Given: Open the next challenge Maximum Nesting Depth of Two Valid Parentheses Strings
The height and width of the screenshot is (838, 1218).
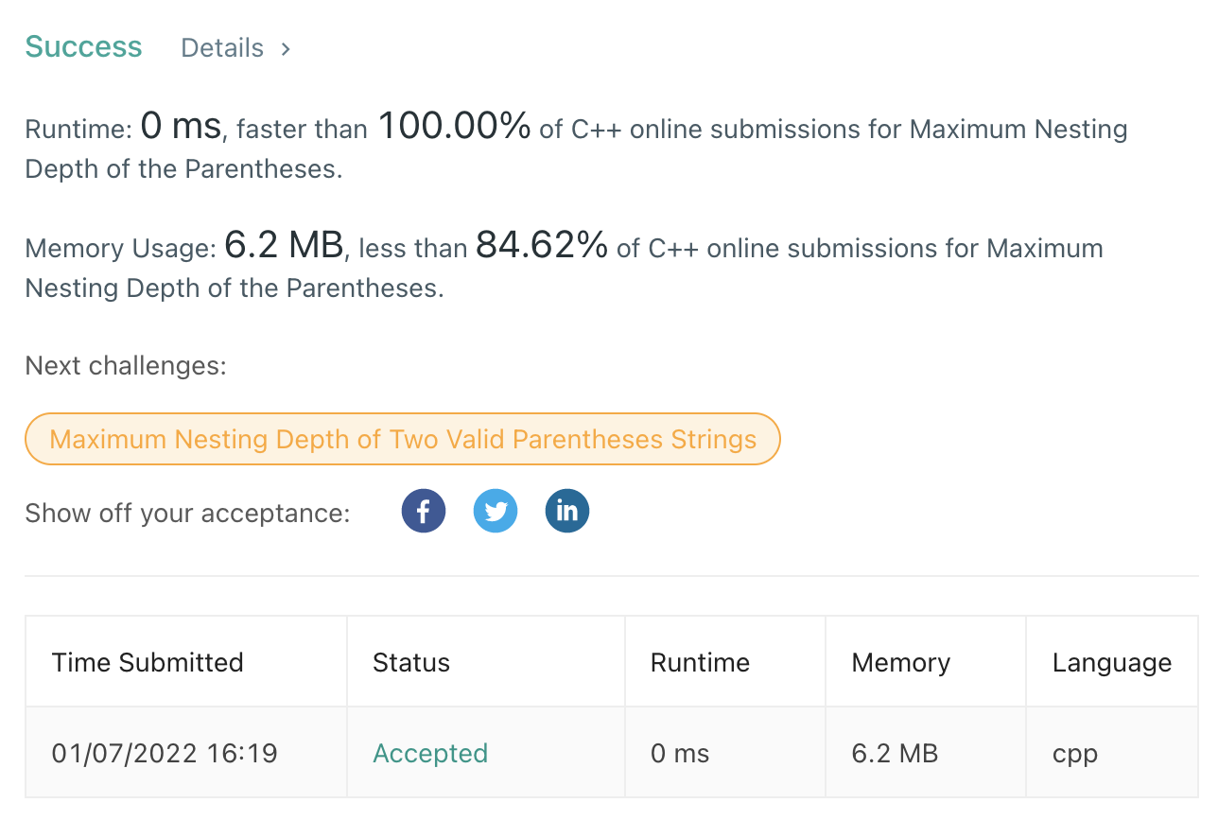Looking at the screenshot, I should [402, 438].
